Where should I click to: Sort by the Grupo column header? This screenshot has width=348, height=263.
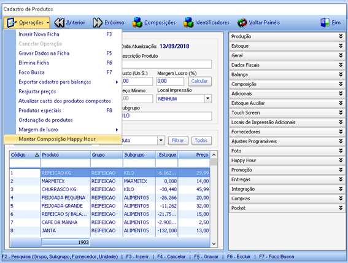coord(107,155)
